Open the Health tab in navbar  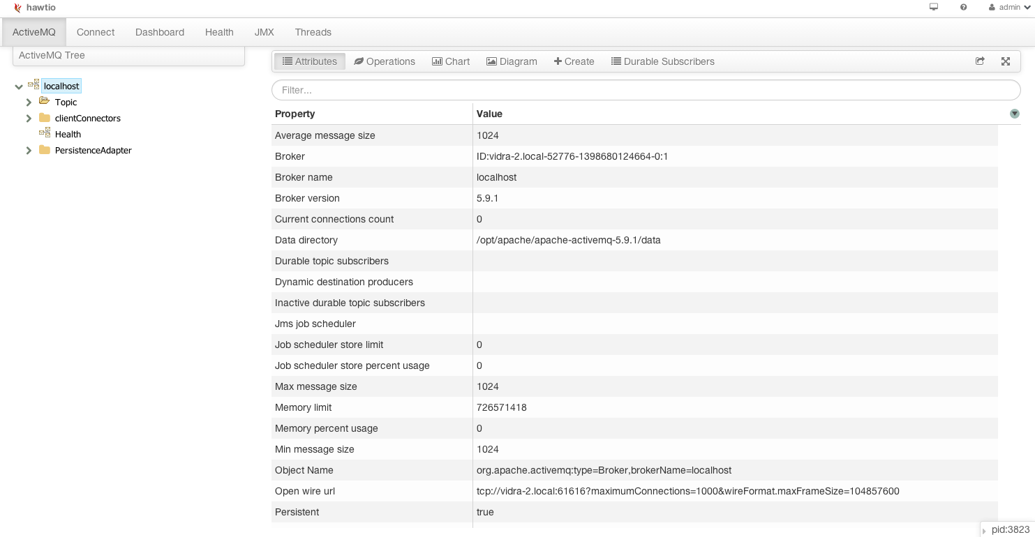tap(219, 32)
